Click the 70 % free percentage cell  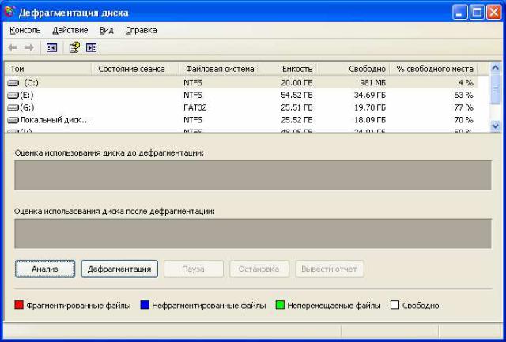463,120
